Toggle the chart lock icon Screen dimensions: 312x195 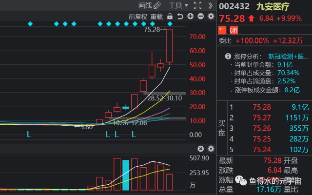click(170, 16)
